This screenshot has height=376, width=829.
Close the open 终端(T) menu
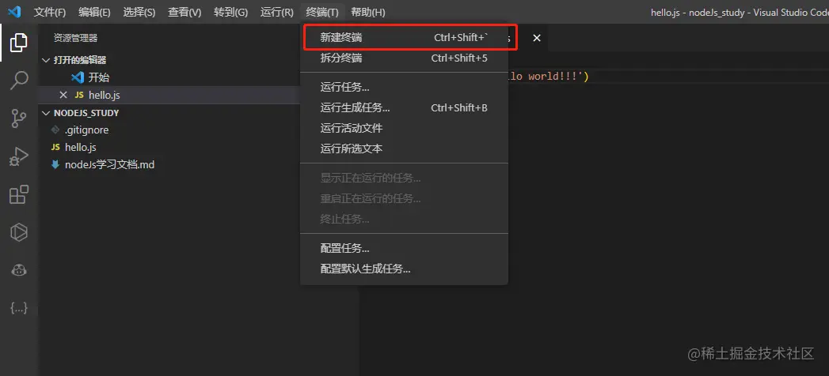tap(322, 12)
